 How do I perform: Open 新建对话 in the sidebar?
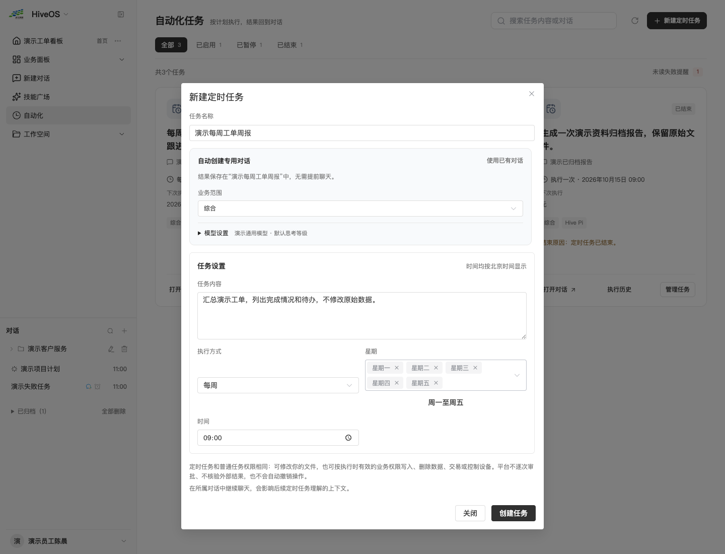68,78
